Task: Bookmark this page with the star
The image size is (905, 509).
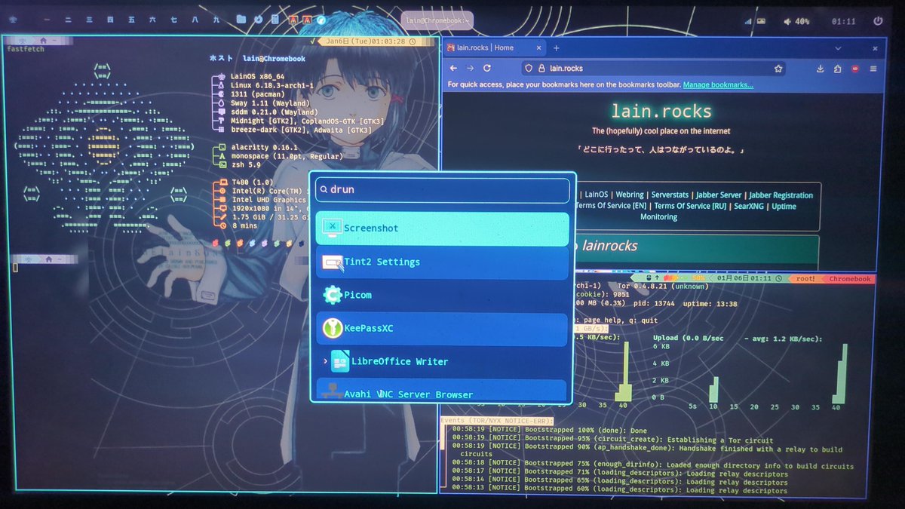Action: (x=778, y=69)
